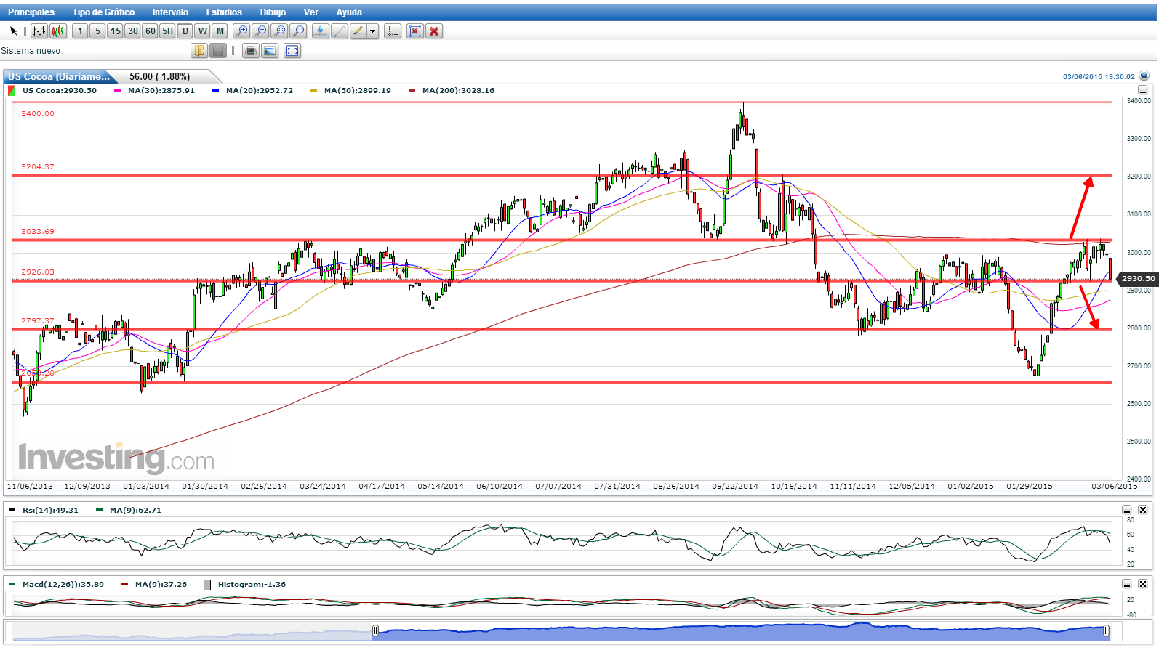Select the candlestick chart type icon

[x=58, y=31]
